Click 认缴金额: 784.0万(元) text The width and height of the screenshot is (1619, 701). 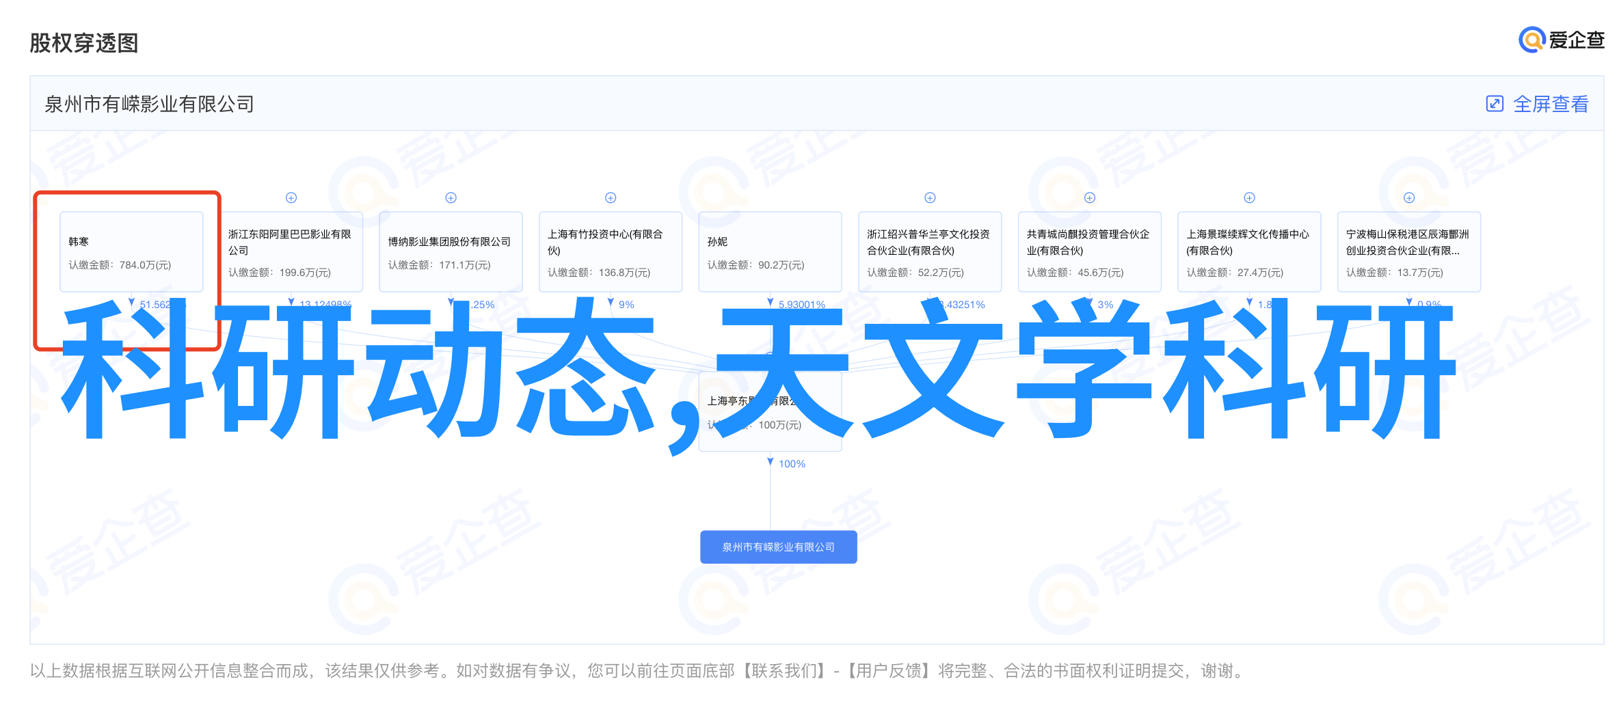point(120,265)
